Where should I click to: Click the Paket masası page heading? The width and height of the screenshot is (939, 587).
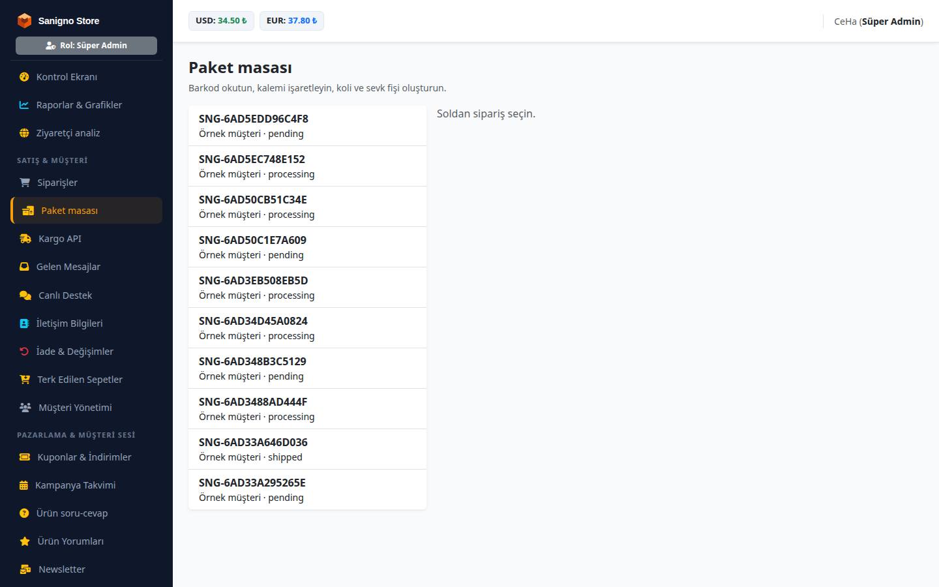(x=240, y=68)
